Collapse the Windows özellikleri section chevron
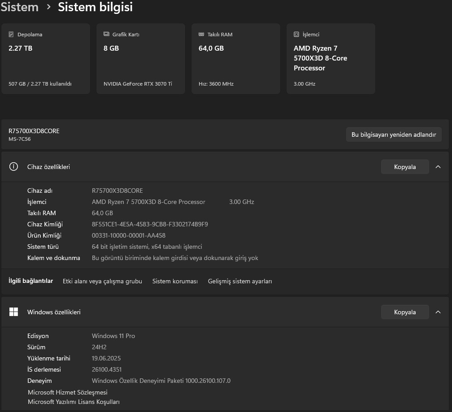 click(438, 312)
